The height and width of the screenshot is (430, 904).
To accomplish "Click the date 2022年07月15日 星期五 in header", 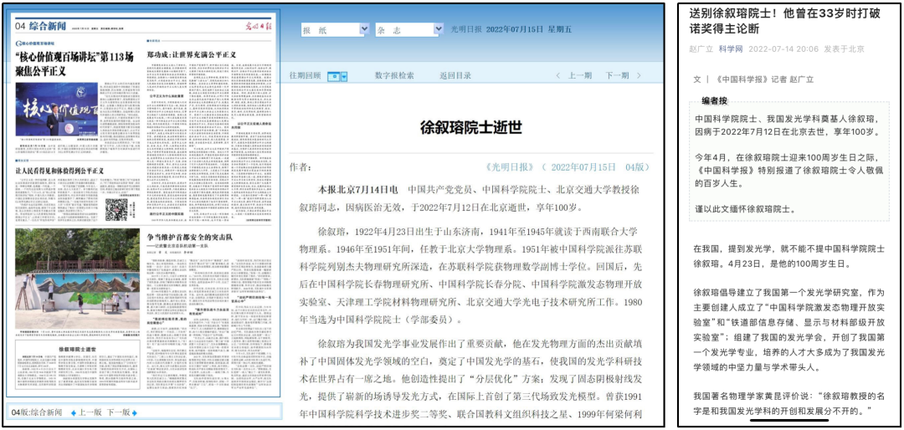I will (x=529, y=29).
